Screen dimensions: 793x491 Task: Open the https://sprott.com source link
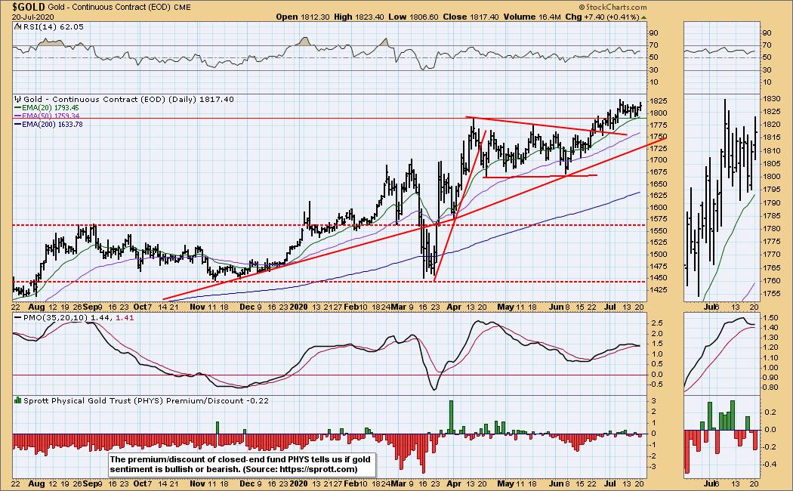(x=316, y=469)
